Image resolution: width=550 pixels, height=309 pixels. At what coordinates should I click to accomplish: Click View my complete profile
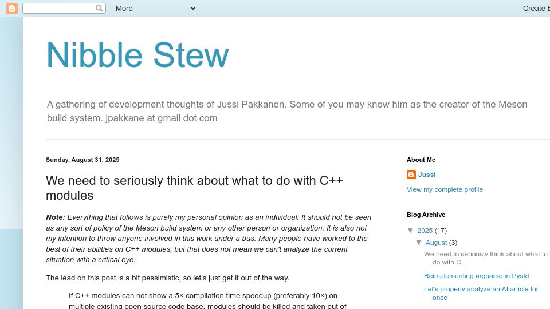coord(445,189)
